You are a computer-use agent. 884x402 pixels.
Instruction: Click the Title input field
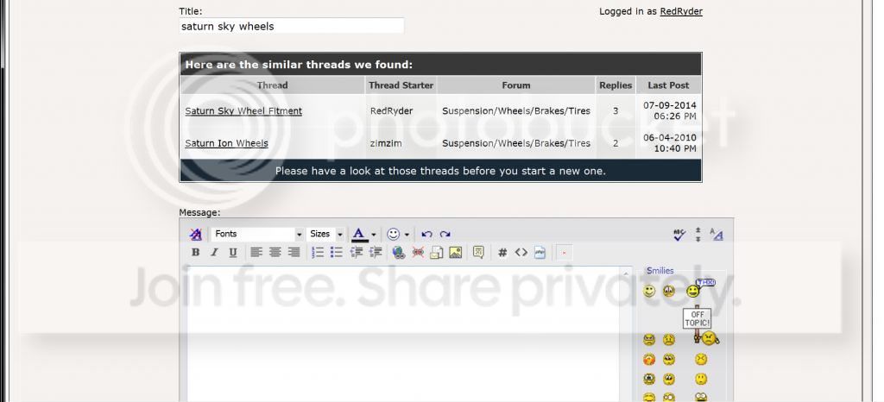pos(292,26)
